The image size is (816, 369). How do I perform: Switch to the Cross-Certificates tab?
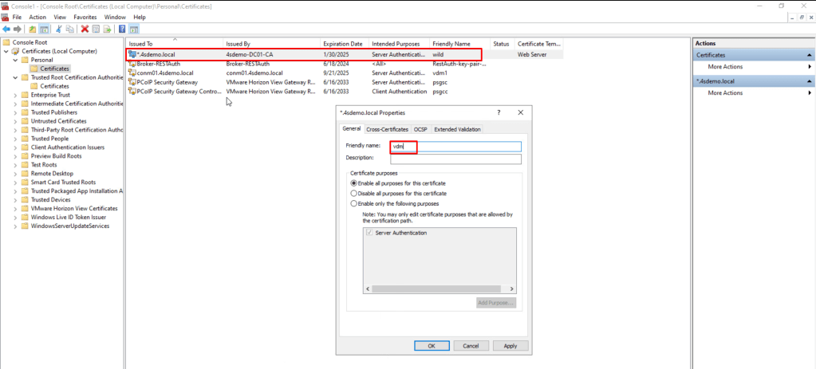pyautogui.click(x=387, y=129)
